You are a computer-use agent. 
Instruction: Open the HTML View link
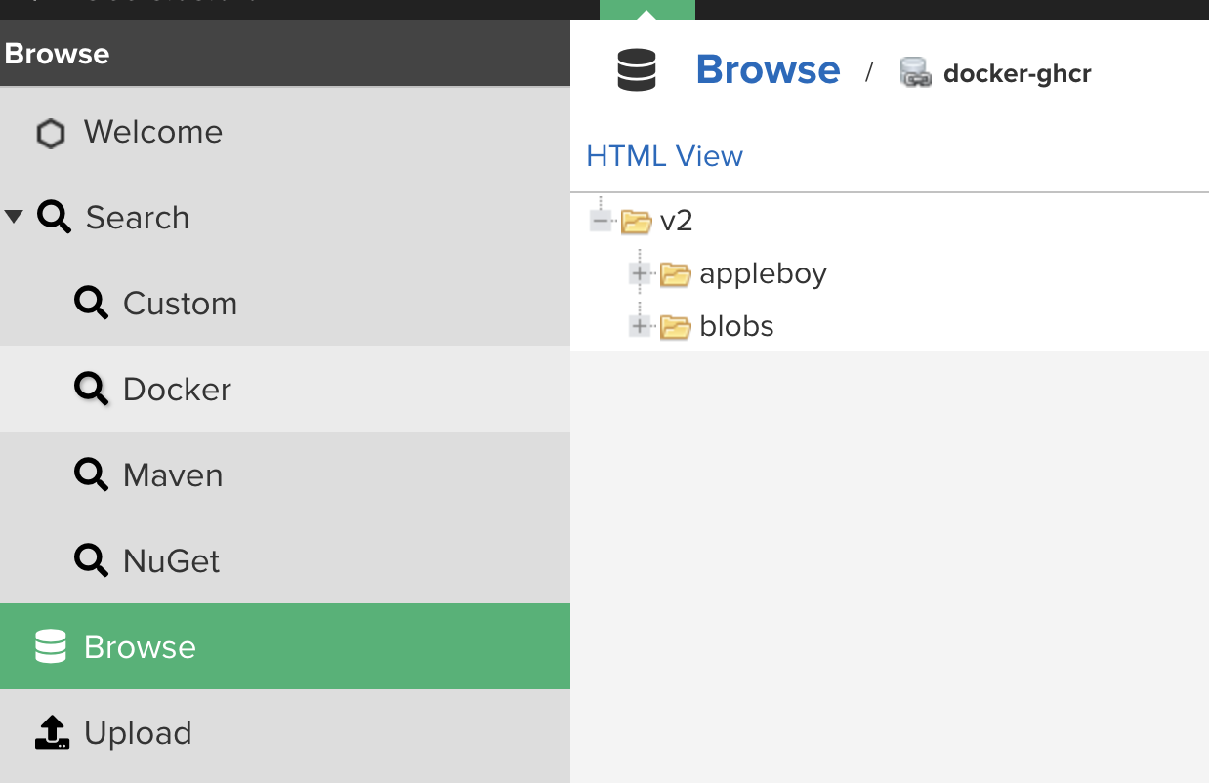click(x=664, y=156)
